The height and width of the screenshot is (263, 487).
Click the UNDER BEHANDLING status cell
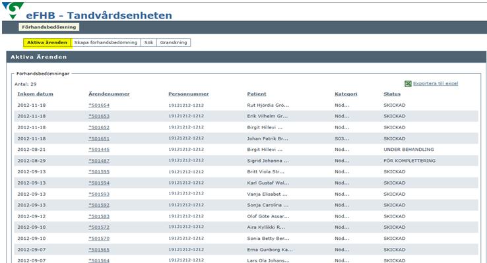click(408, 150)
